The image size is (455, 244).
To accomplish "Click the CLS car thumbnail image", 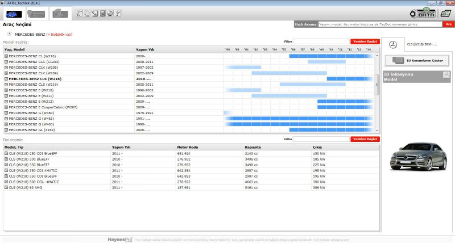I will pyautogui.click(x=419, y=156).
